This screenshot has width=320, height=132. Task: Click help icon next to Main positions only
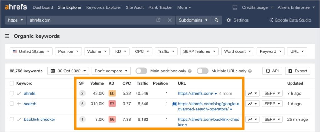190,71
